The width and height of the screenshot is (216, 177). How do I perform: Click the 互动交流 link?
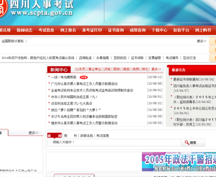coord(189,58)
